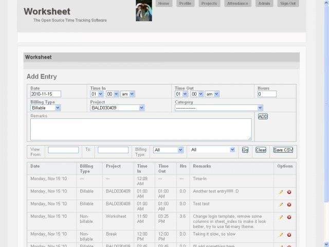Open the Time In am/pm dropdown

[x=127, y=94]
